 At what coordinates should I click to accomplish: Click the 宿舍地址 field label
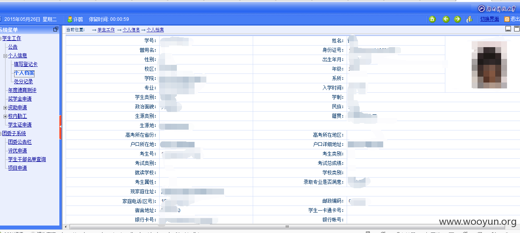pyautogui.click(x=146, y=211)
